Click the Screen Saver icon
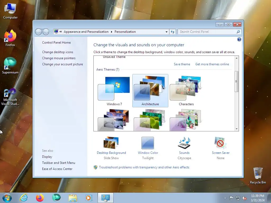The width and height of the screenshot is (271, 203). [x=220, y=143]
